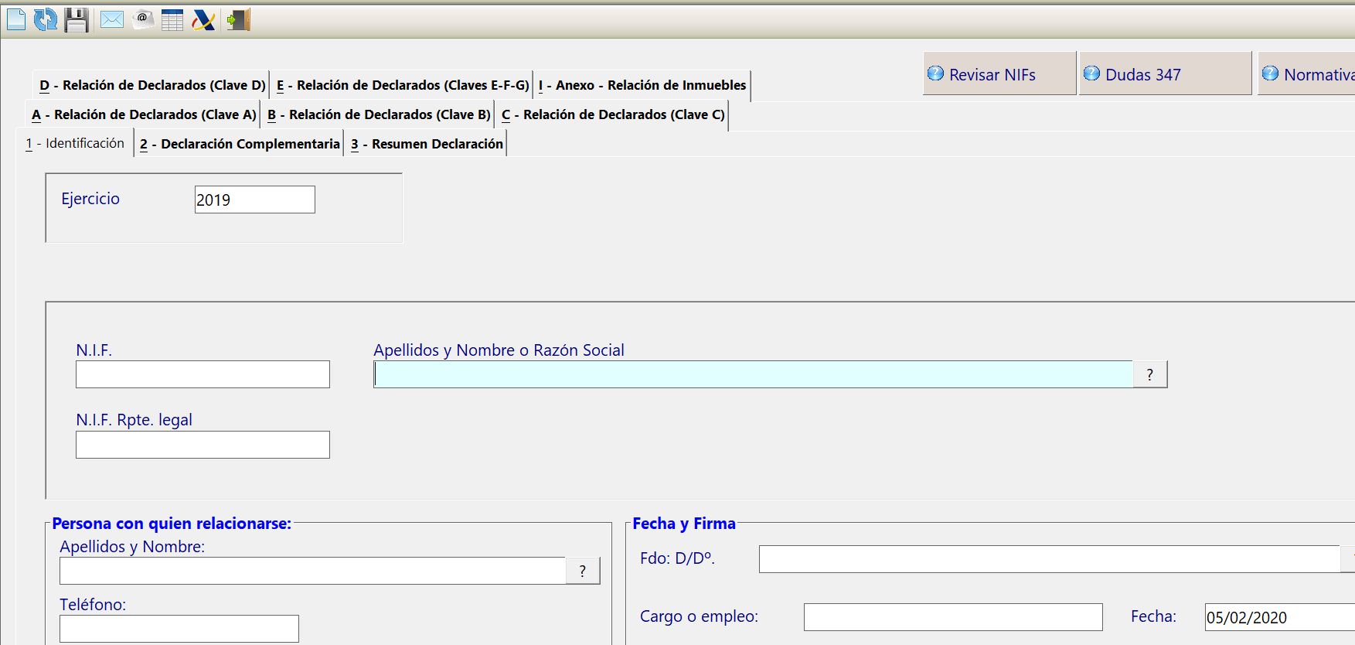Click the ? lookup beside contact Apellidos y Nombre
1355x645 pixels.
(583, 571)
